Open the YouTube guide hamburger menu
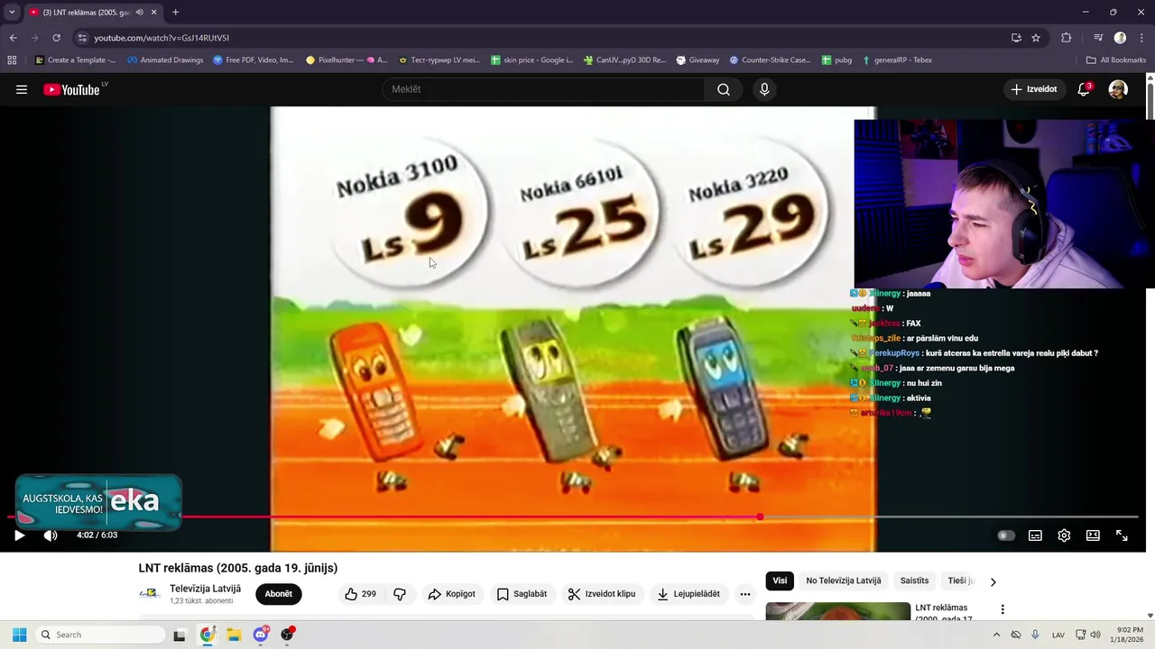Viewport: 1155px width, 649px height. pos(22,89)
